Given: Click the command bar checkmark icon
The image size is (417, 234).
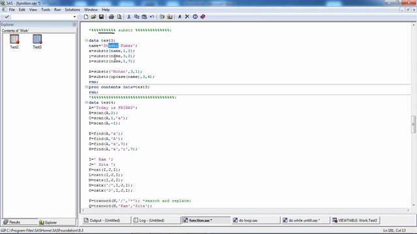Looking at the screenshot, I should coord(7,17).
